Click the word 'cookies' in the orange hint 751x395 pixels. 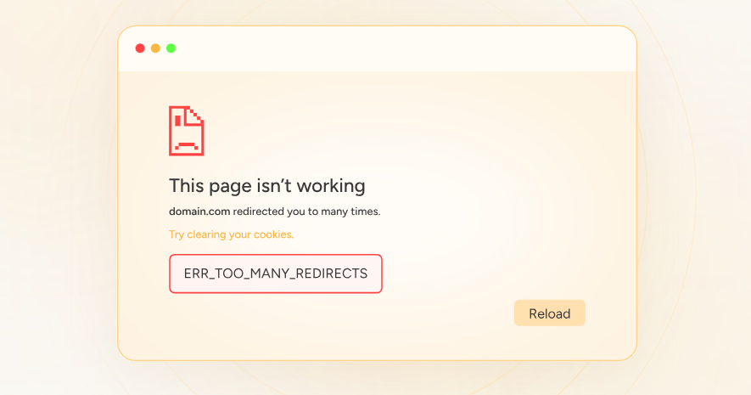(x=275, y=234)
